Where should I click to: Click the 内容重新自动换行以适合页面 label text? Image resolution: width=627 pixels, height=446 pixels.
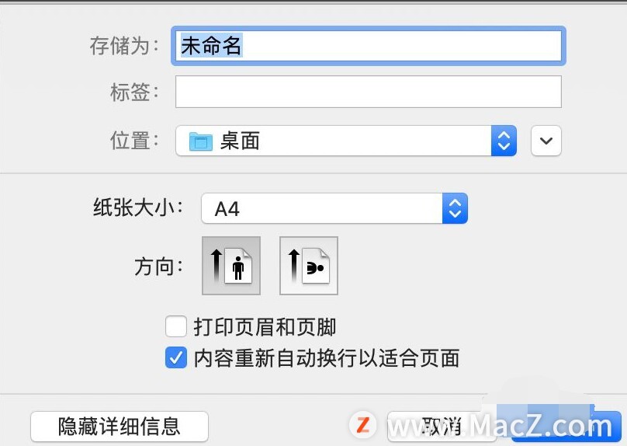click(327, 358)
